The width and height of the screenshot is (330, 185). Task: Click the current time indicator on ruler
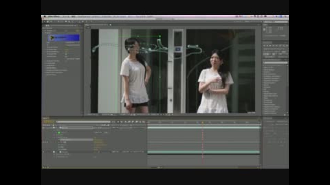203,122
